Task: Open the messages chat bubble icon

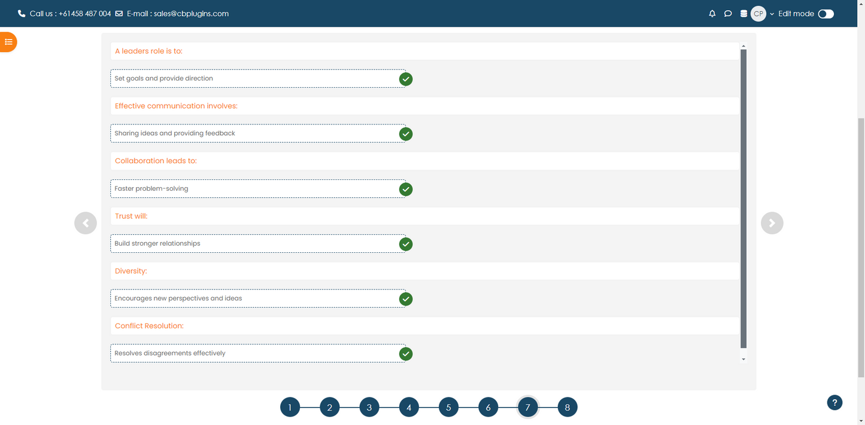Action: 728,14
